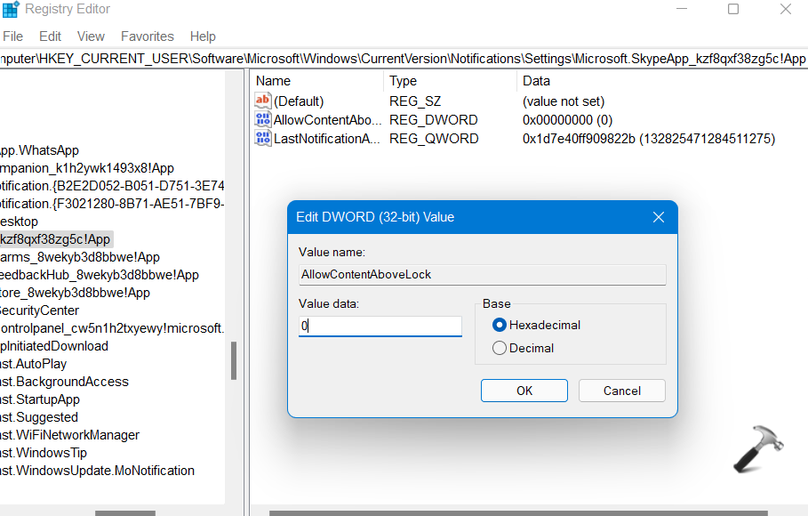Click the tree pane vertical scrollbar thumb
This screenshot has width=808, height=516.
(x=234, y=360)
